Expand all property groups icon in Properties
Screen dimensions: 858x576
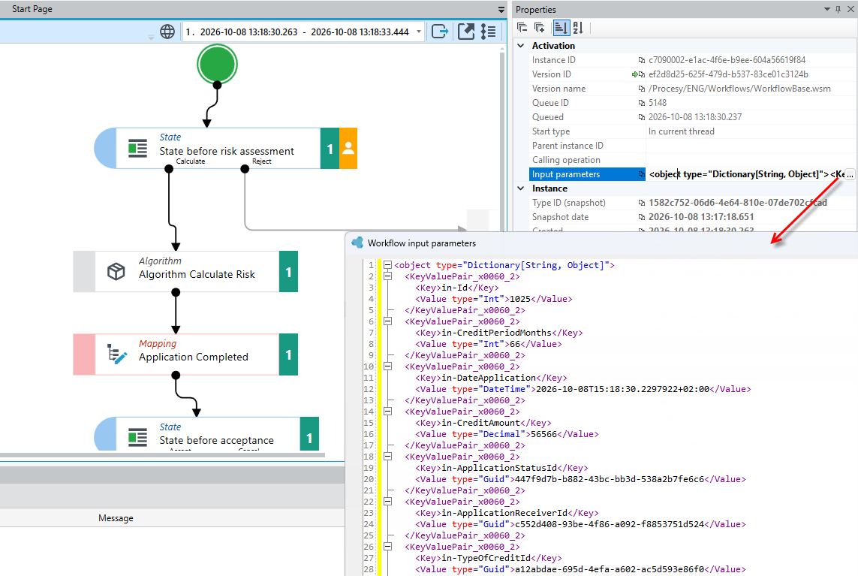click(540, 27)
